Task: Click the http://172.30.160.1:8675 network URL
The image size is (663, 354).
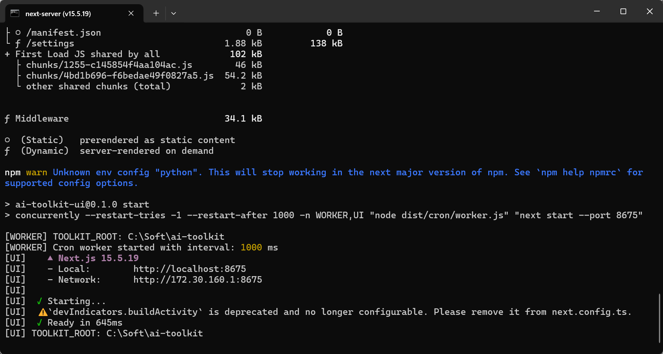Action: [x=198, y=280]
